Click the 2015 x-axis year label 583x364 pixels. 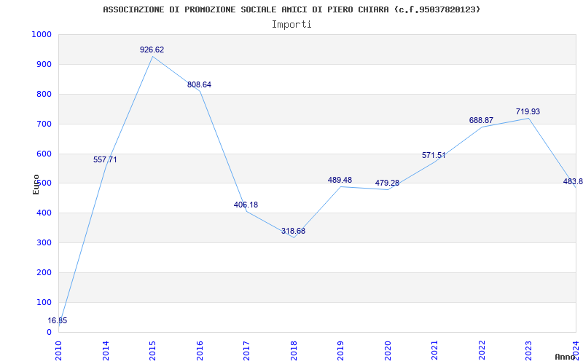tap(153, 351)
